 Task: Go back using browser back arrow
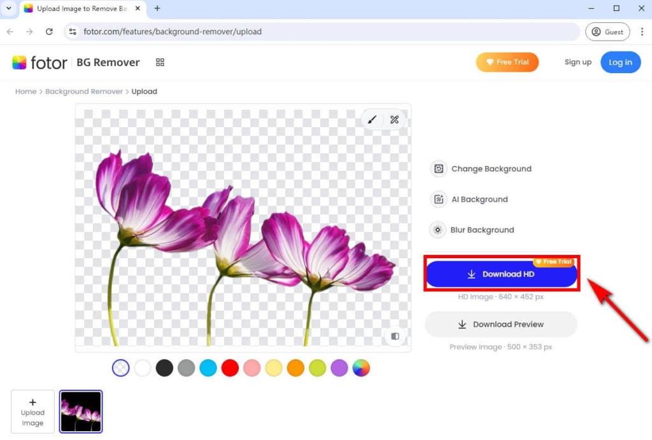tap(10, 32)
